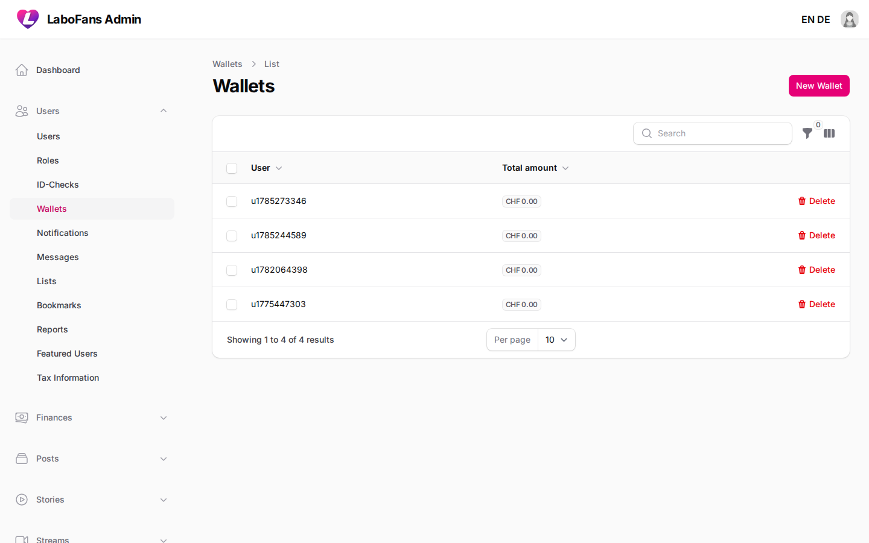Switch language to DE
Viewport: 869px width, 543px height.
(824, 19)
